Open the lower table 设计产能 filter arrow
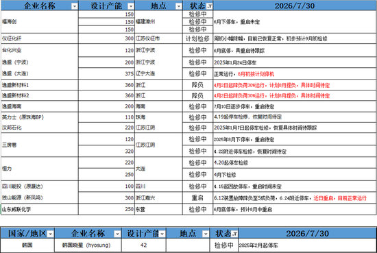This screenshot has width=377, height=253. click(x=162, y=234)
